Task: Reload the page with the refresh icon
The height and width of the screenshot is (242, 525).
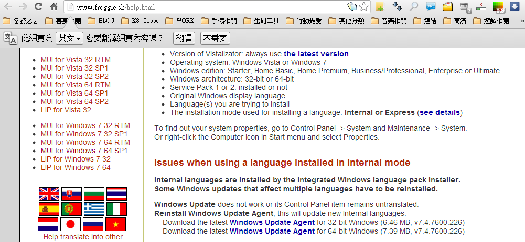Action: 39,6
